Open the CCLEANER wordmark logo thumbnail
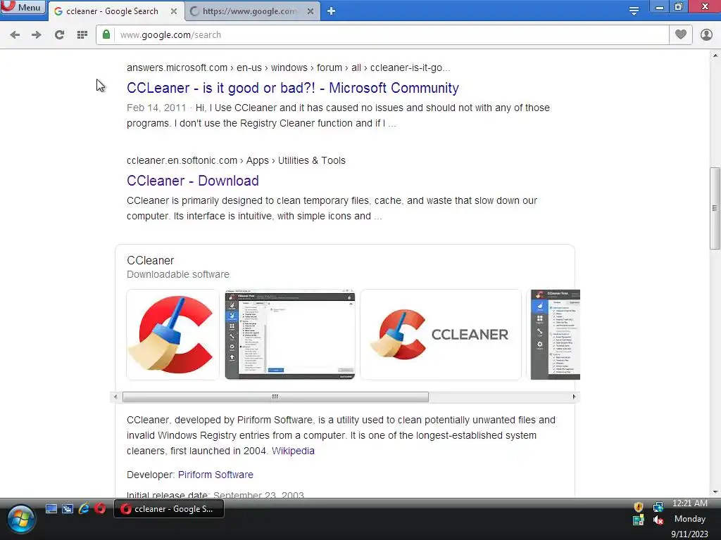 [x=441, y=334]
